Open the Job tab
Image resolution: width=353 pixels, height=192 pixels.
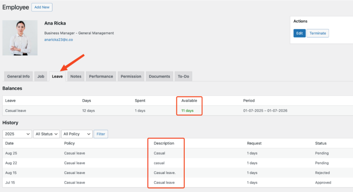41,76
